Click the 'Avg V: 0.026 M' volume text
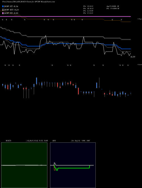This screenshot has width=142, height=188. point(112,6)
